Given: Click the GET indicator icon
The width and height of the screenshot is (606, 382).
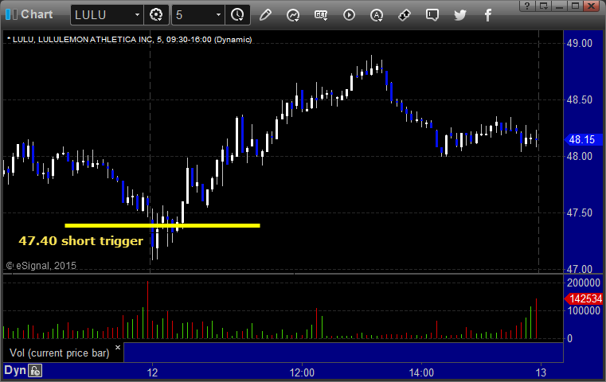Looking at the screenshot, I should [321, 15].
